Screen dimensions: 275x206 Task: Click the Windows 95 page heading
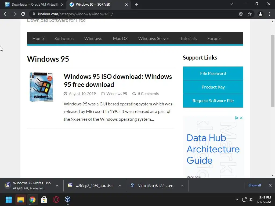tap(48, 59)
